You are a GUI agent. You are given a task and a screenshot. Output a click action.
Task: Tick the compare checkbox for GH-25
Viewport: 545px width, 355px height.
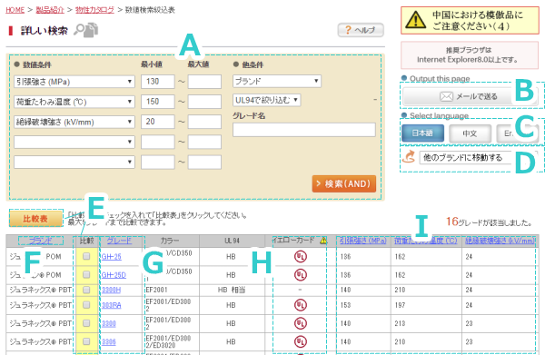point(86,256)
